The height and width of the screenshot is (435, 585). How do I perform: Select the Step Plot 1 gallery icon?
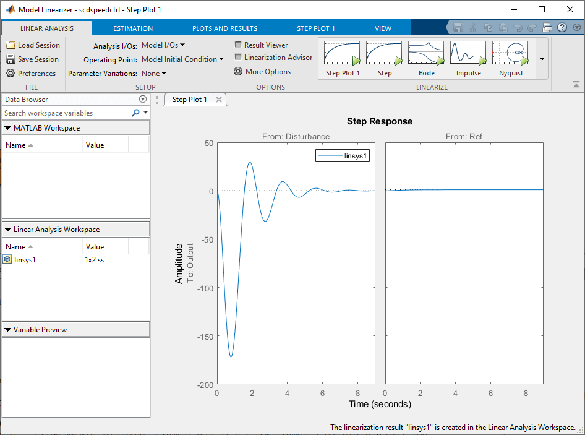(x=342, y=58)
